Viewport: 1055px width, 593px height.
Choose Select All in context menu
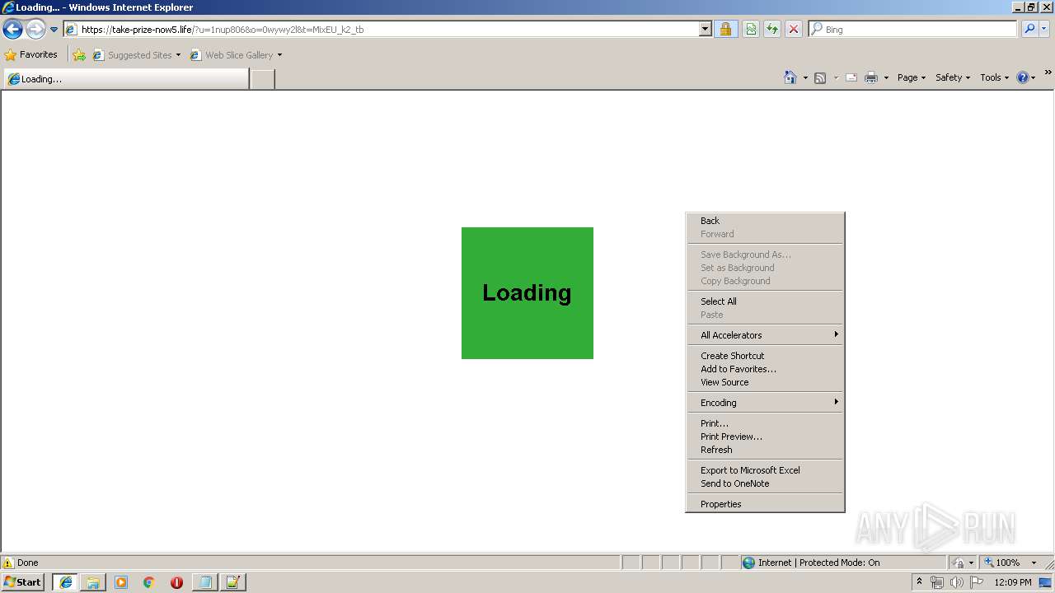tap(765, 301)
